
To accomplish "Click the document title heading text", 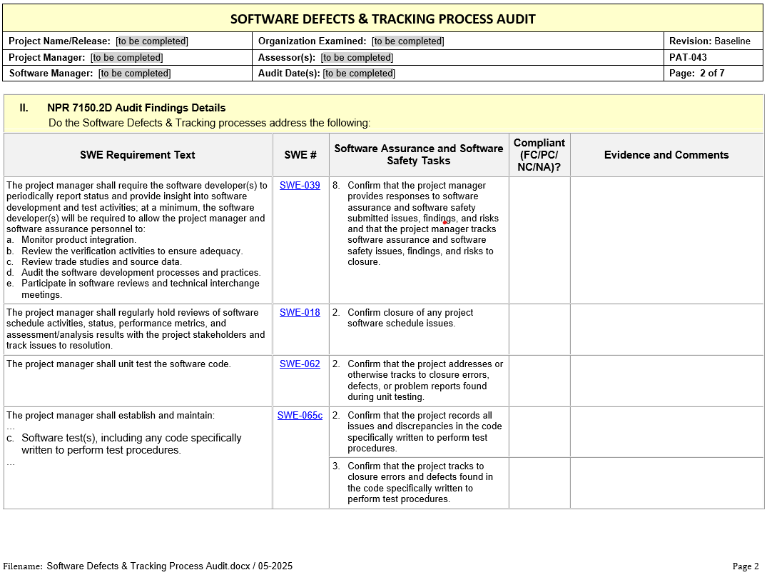I will 383,19.
